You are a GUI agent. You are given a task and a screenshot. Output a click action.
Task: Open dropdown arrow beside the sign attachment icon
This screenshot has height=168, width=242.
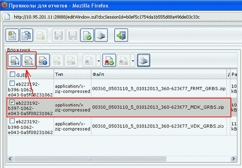(x=99, y=61)
